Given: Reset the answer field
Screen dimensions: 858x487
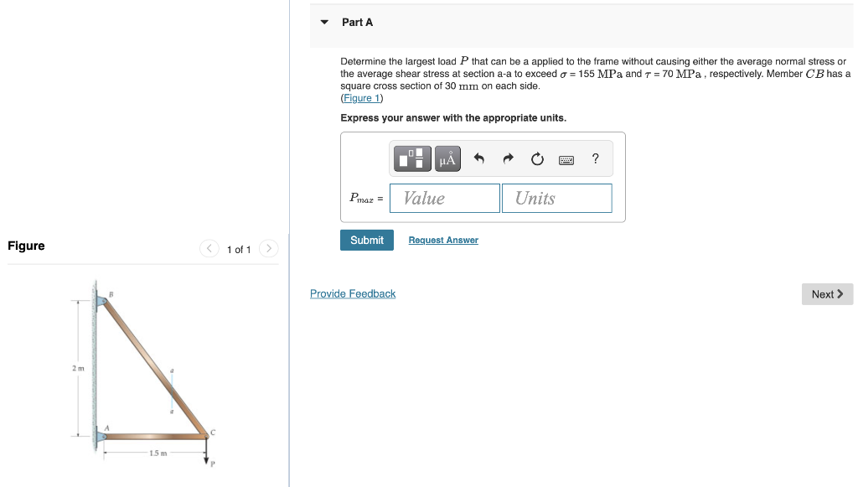Looking at the screenshot, I should click(536, 158).
